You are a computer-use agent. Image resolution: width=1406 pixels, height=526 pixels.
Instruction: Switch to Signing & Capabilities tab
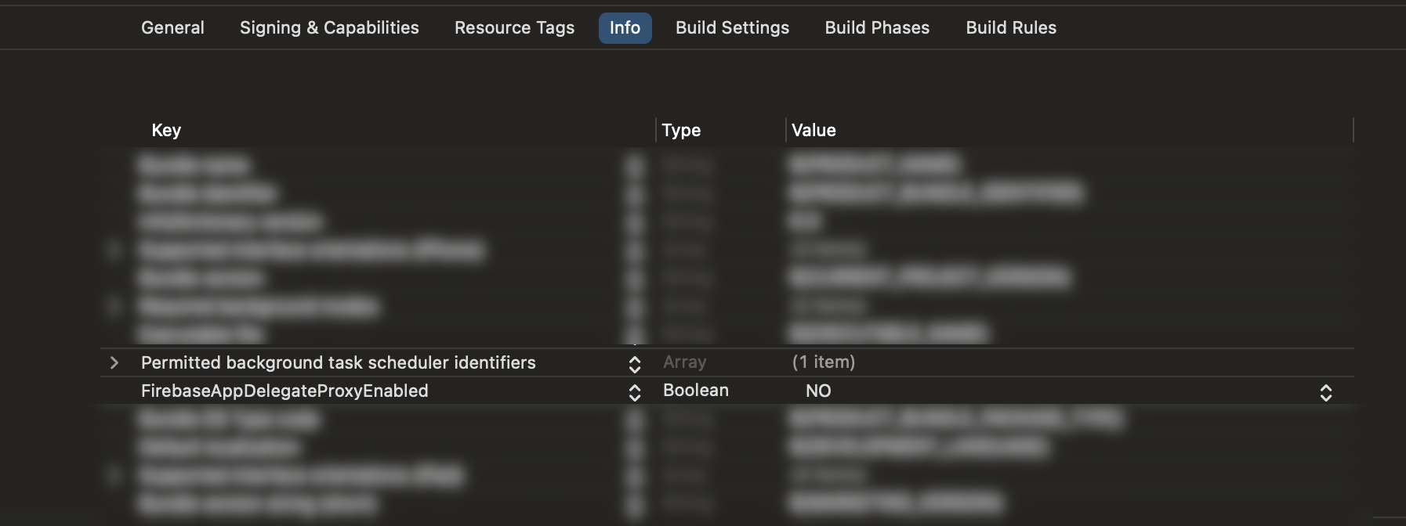click(x=329, y=28)
